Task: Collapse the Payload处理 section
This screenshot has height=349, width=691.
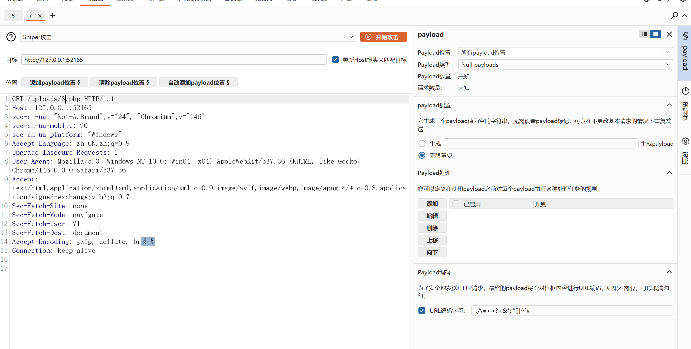Action: click(669, 172)
